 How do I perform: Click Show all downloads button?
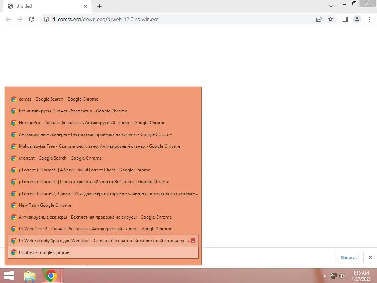click(x=349, y=258)
